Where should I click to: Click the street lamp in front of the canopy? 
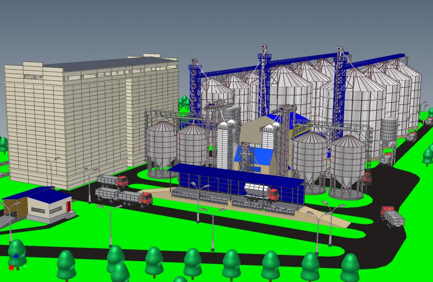click(x=198, y=202)
